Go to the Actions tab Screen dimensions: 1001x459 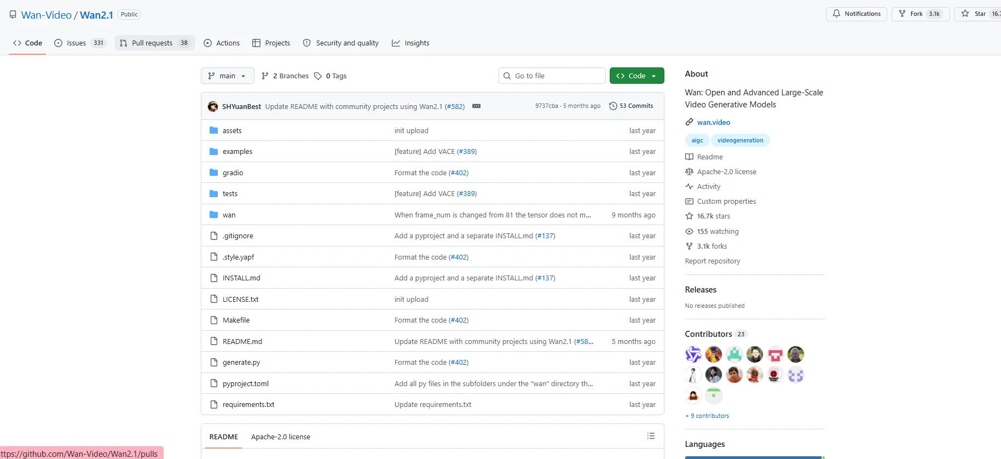(x=222, y=43)
